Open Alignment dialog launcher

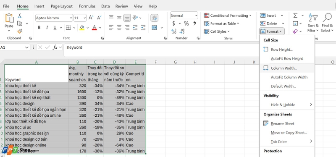[x=165, y=38]
